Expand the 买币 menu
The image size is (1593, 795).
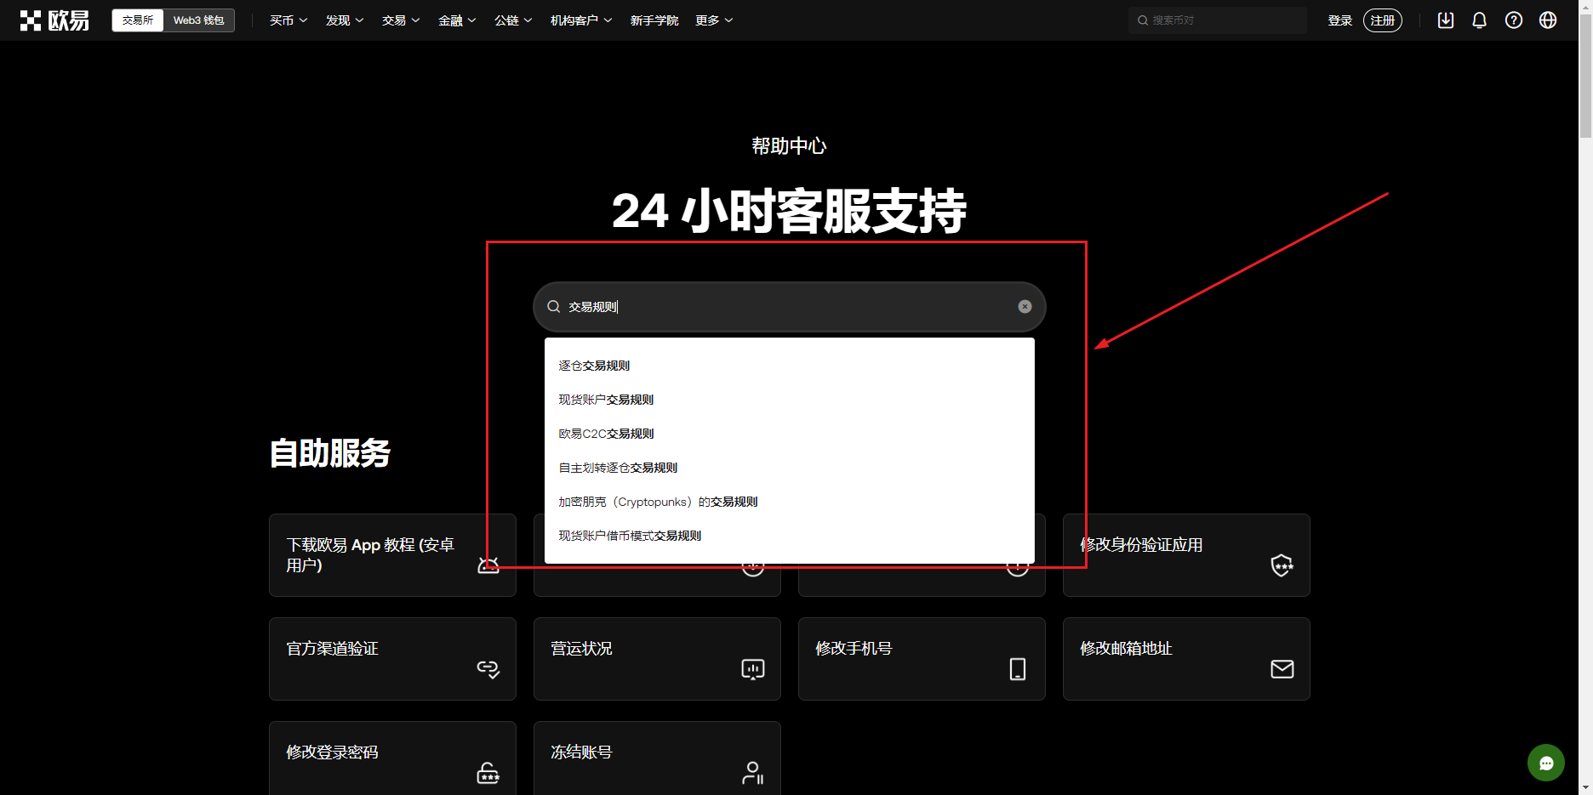pyautogui.click(x=288, y=20)
